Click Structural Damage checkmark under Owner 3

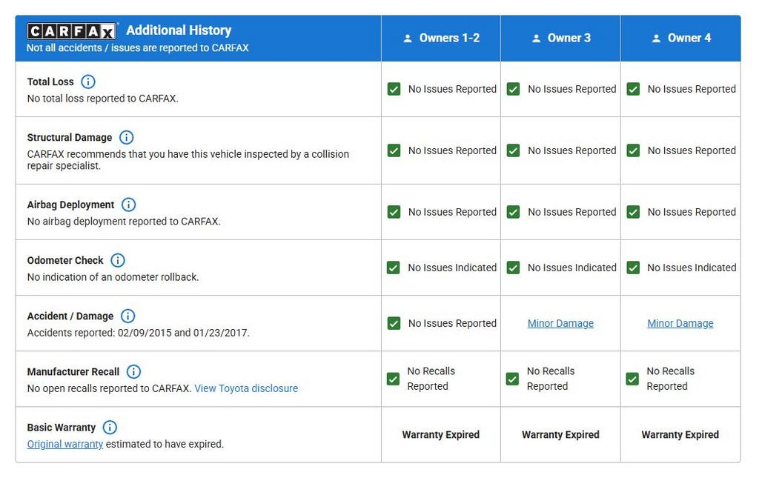coord(513,150)
